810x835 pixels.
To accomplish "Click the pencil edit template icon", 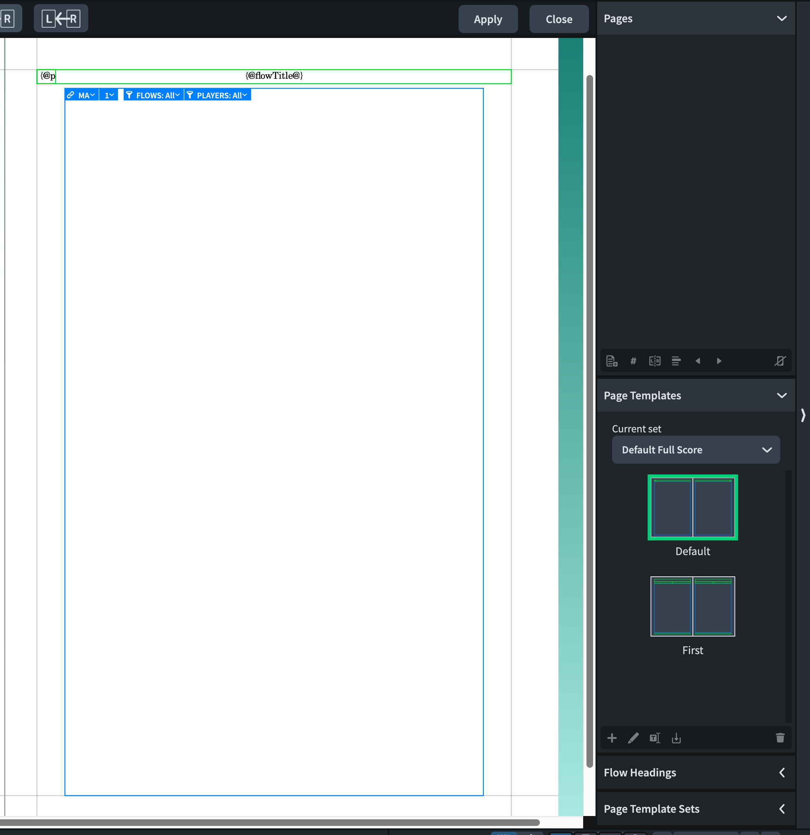I will [x=633, y=738].
